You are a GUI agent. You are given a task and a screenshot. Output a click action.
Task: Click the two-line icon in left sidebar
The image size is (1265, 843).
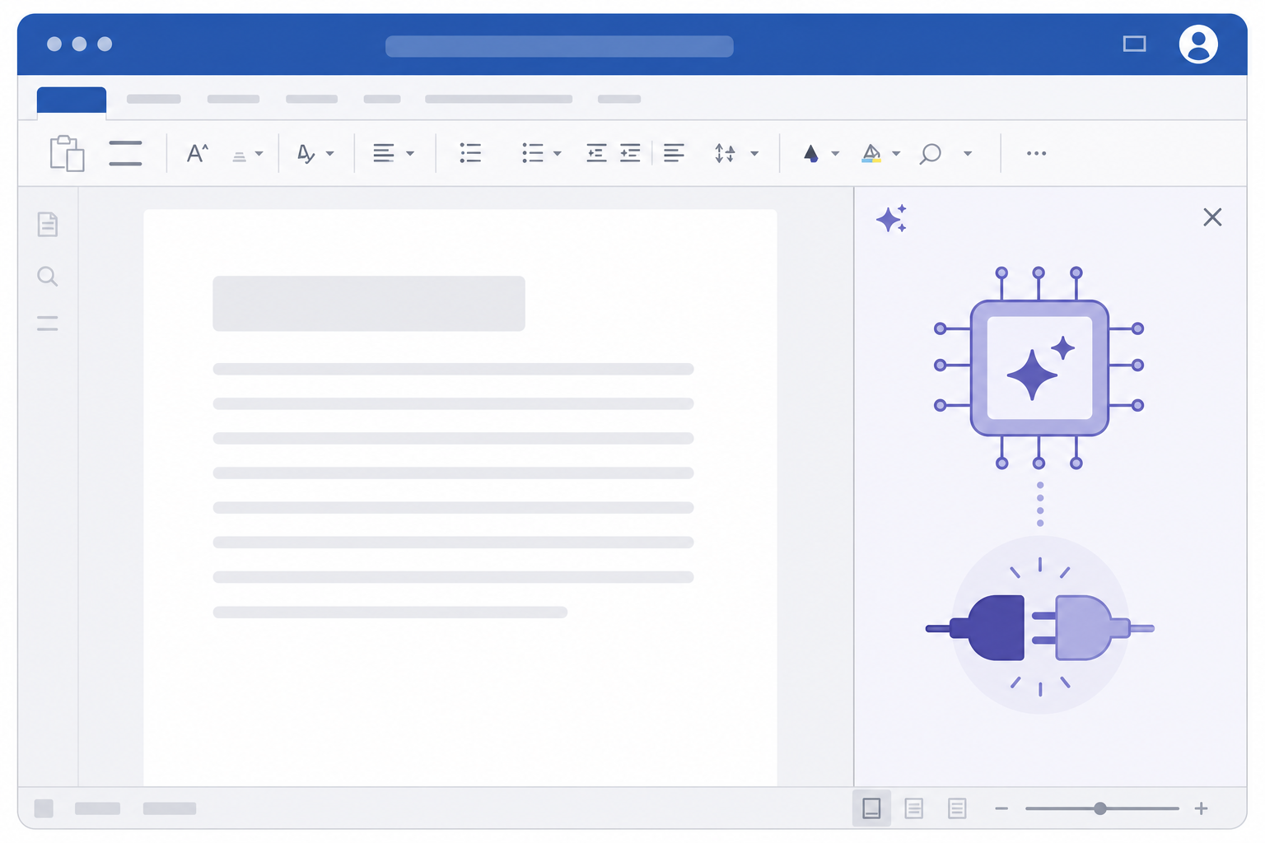48,324
